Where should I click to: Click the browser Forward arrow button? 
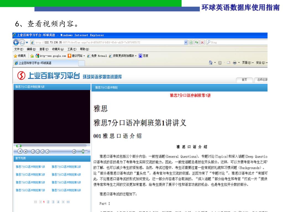tap(22, 42)
